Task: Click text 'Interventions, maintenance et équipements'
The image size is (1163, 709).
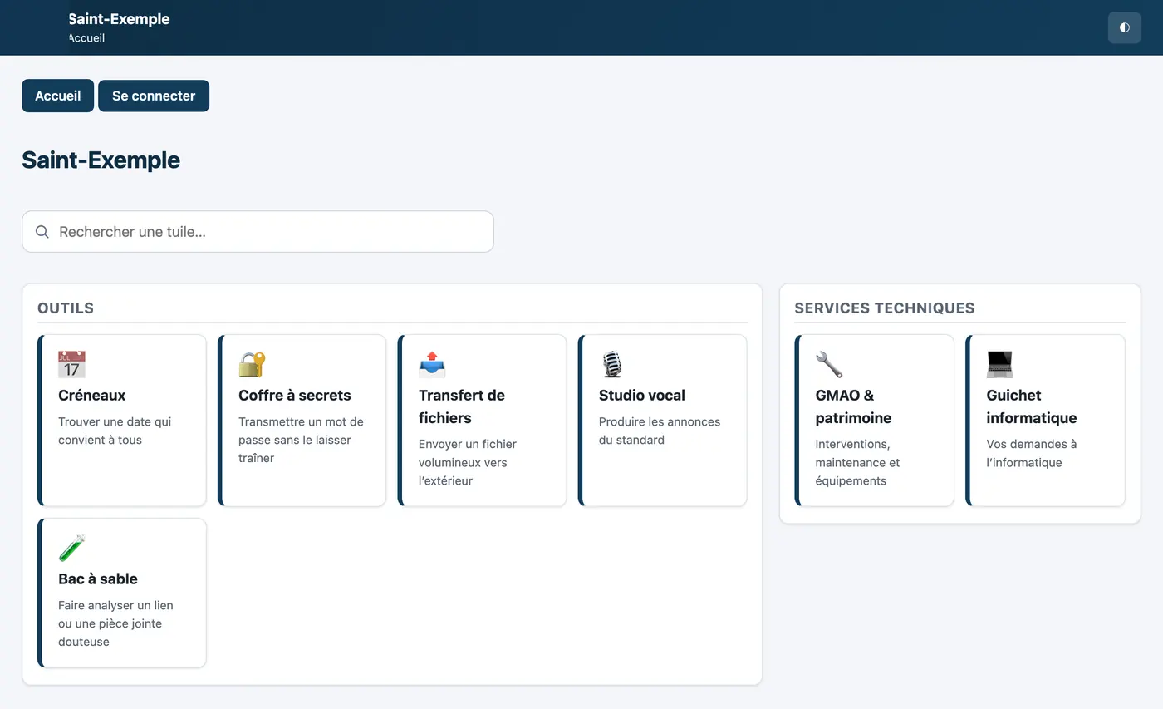Action: [x=857, y=462]
